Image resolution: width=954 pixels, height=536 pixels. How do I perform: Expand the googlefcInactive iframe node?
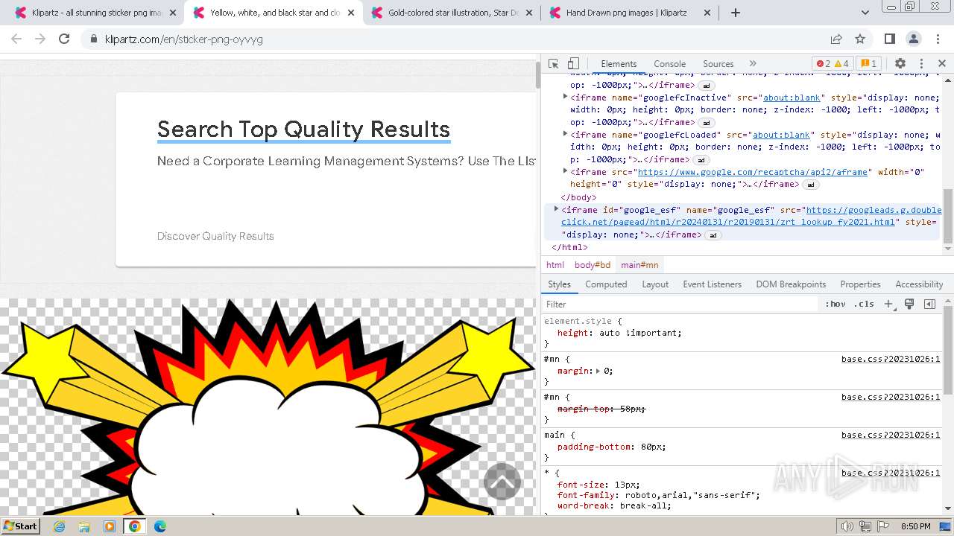565,97
